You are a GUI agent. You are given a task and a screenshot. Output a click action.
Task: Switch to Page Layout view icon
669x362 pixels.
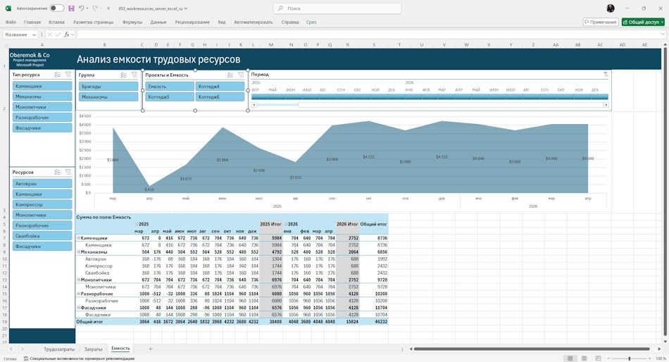pyautogui.click(x=584, y=358)
